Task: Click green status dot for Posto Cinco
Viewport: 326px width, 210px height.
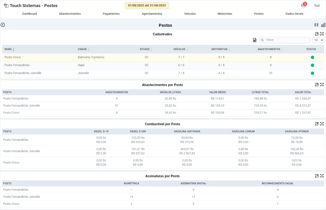Action: (x=312, y=57)
